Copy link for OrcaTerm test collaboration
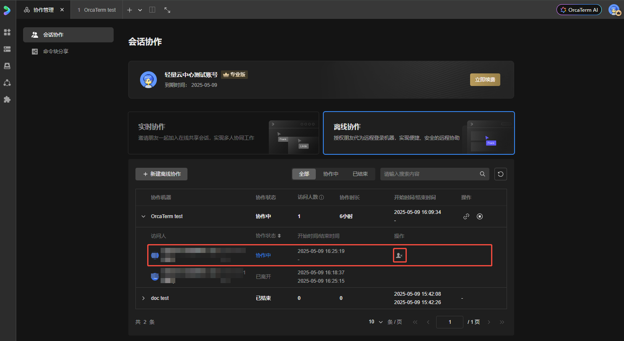Screen dimensions: 624x341 (x=466, y=216)
